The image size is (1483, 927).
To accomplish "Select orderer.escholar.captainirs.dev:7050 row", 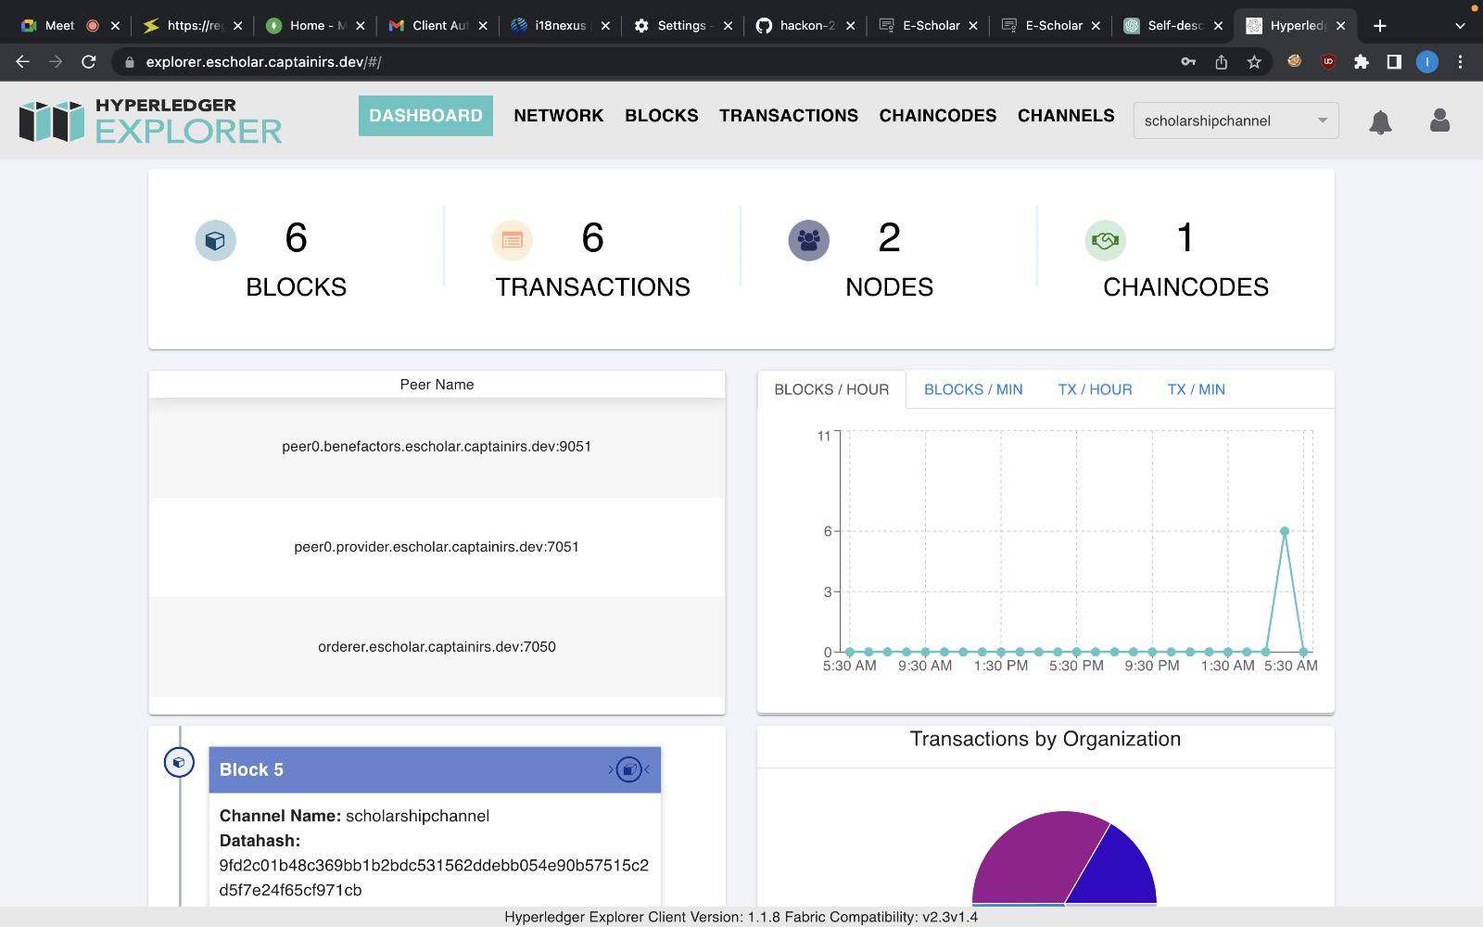I will coord(437,647).
